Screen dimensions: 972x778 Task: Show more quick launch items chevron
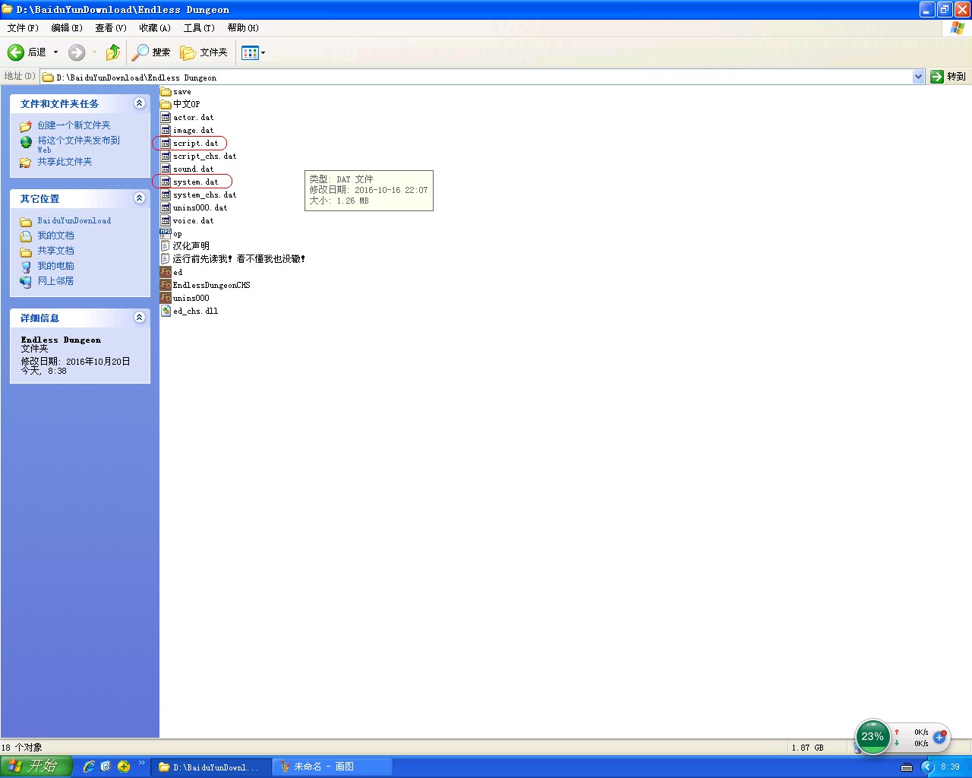pos(141,763)
